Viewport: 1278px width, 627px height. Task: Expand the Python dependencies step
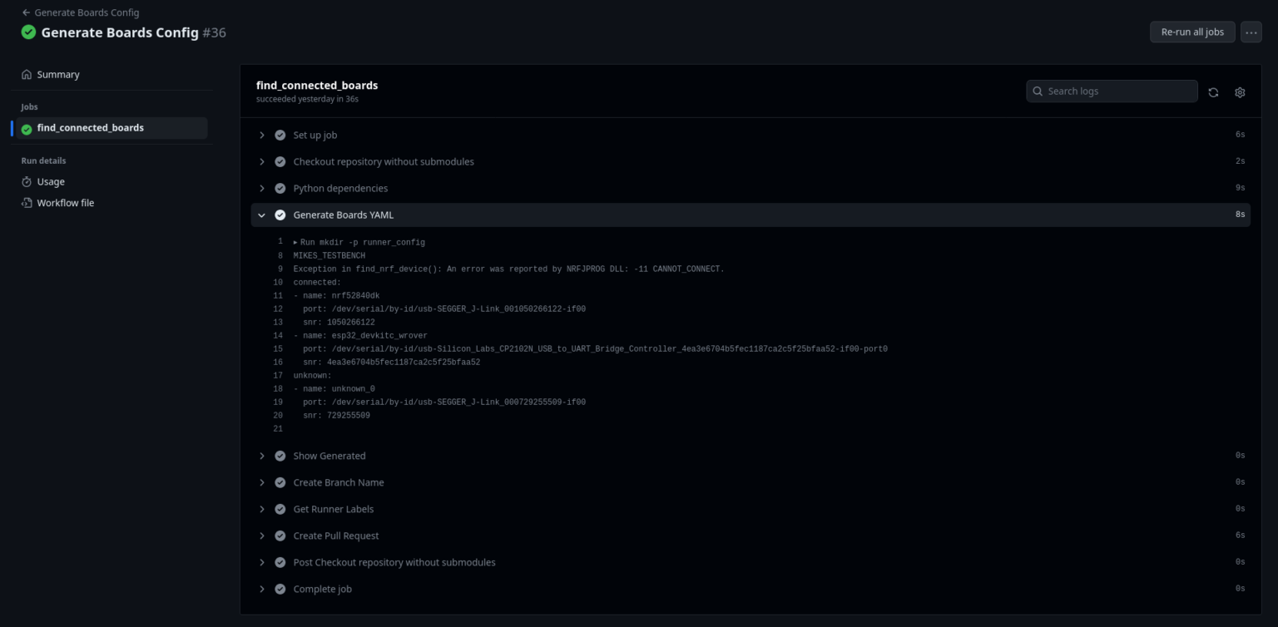[x=262, y=189]
